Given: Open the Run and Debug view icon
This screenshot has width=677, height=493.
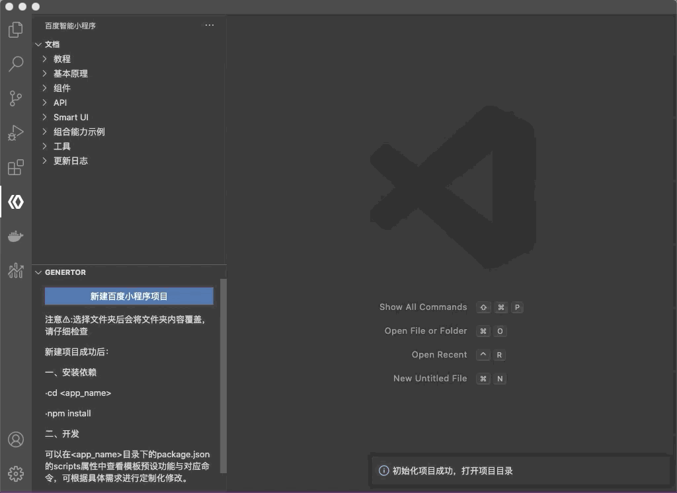Looking at the screenshot, I should (16, 133).
